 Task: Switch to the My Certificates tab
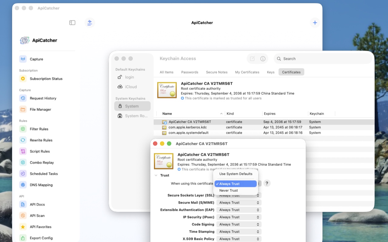247,72
